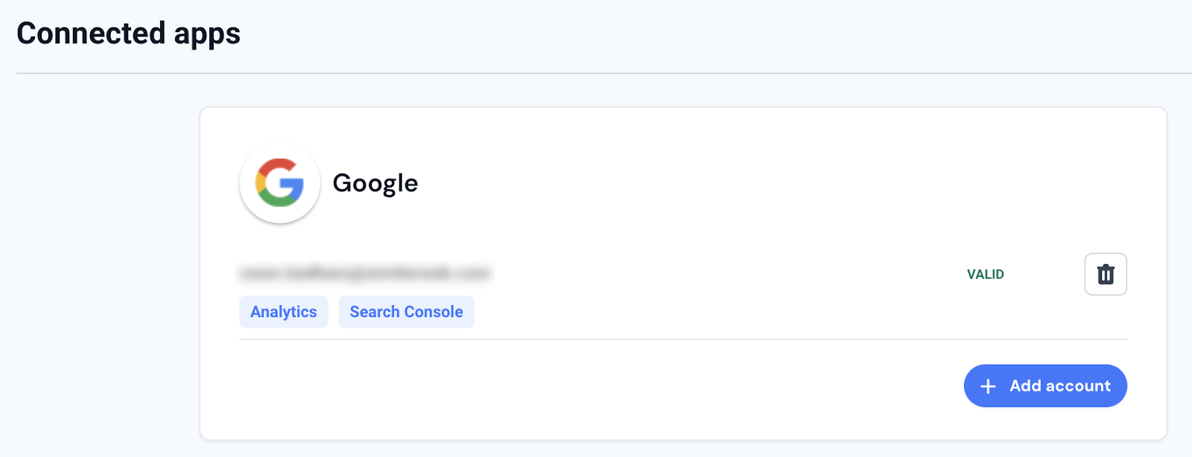
Task: Click the Google app name text
Action: point(375,183)
